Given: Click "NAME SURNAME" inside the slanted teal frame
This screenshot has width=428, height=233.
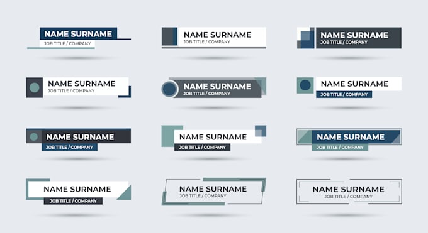Looking at the screenshot, I should 213,189.
